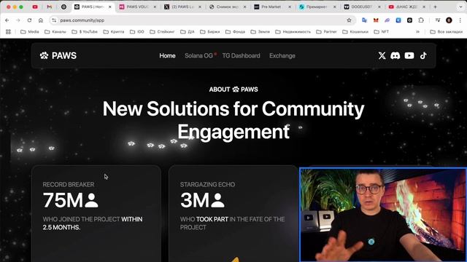Image resolution: width=467 pixels, height=262 pixels.
Task: Open a new browser tab
Action: 435,7
